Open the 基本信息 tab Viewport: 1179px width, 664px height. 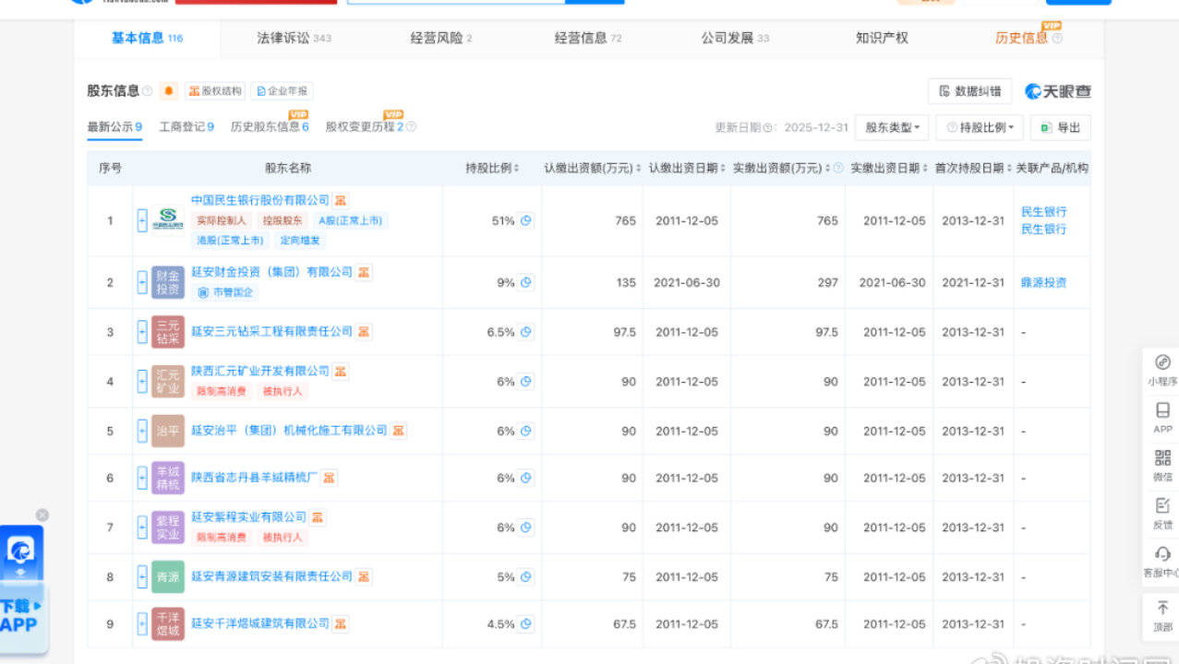tap(147, 38)
